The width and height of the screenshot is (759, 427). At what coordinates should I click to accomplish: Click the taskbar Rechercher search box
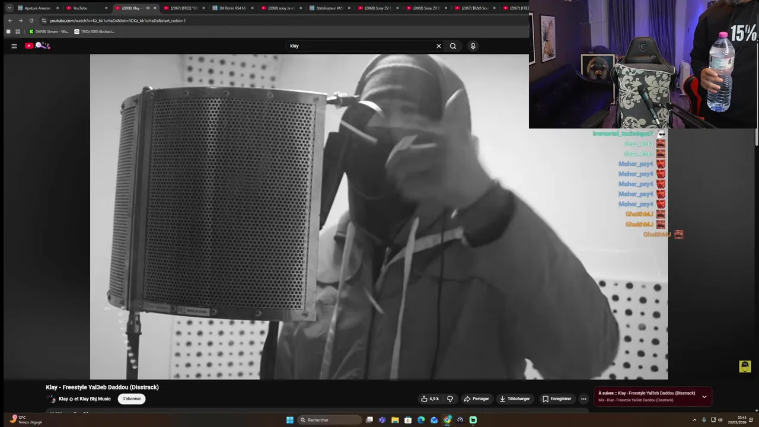[330, 420]
